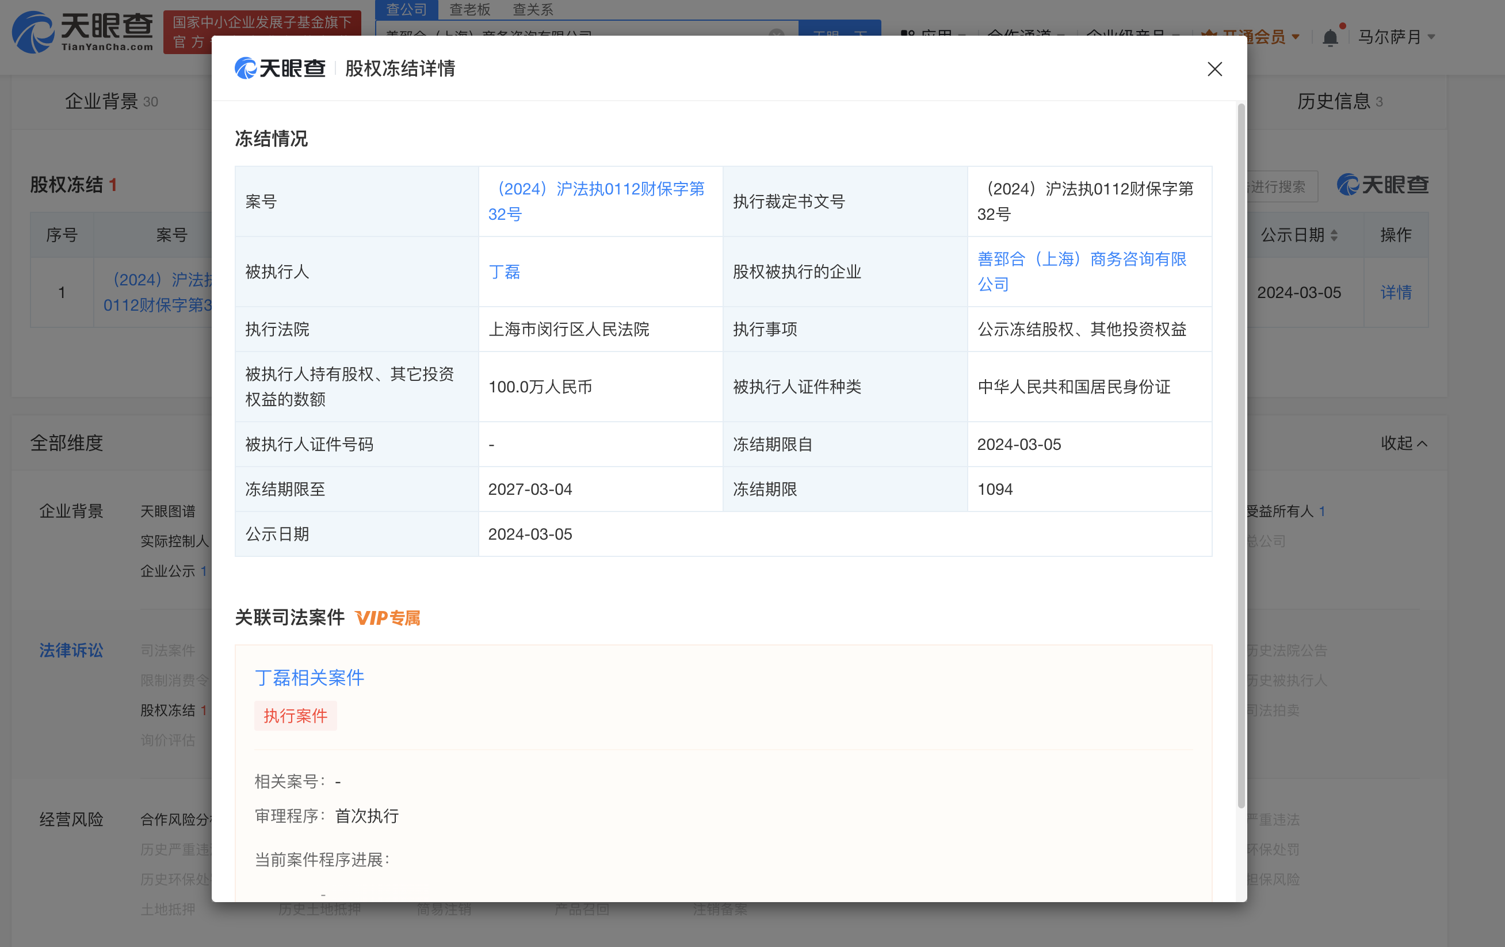Click the table search input field
This screenshot has height=947, width=1505.
pos(1281,186)
